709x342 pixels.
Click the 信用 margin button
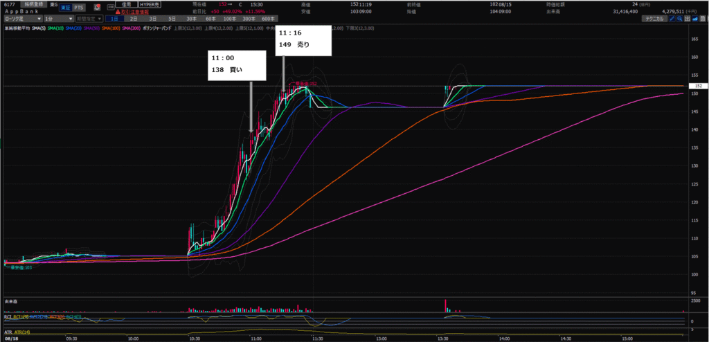tap(126, 4)
